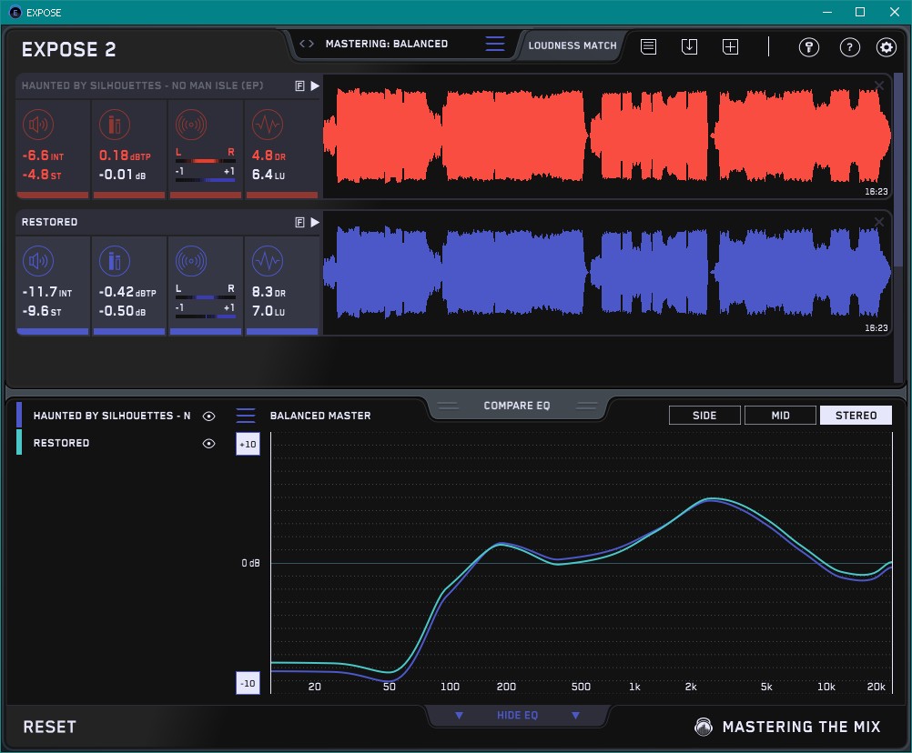912x753 pixels.
Task: Toggle visibility of Haunted By Silhouettes EQ curve
Action: (209, 416)
